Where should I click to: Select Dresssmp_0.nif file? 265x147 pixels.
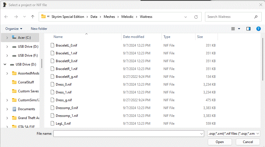tap(67, 108)
